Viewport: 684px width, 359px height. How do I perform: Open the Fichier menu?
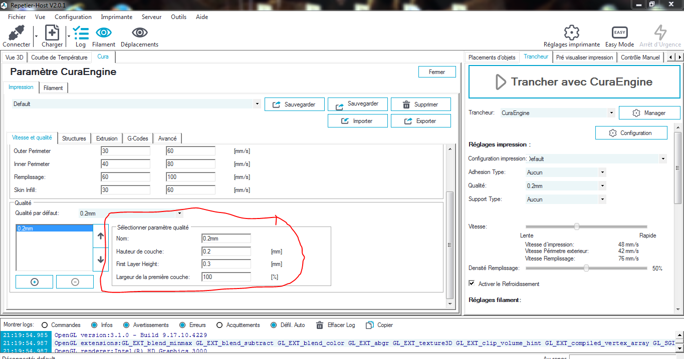click(17, 17)
